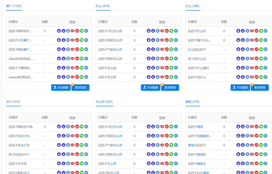Viewport: 272px width, 174px height.
Task: Open the Zhihu icon in 花西子怎么选 row
Action: 176,68
